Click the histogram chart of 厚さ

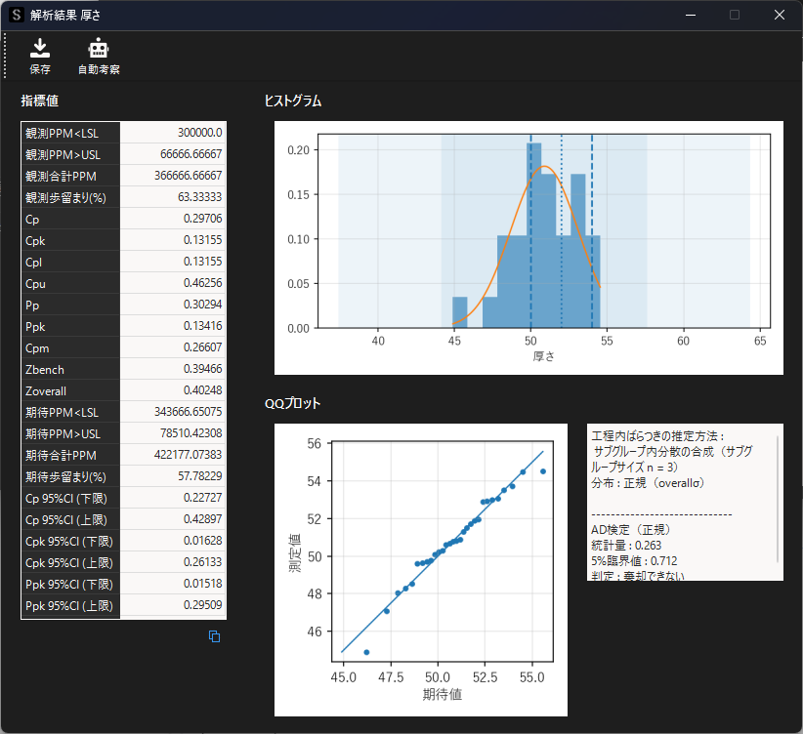click(x=528, y=248)
